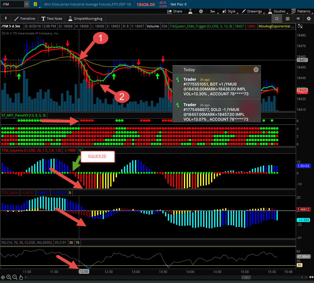Open the Style menu
The height and width of the screenshot is (283, 314).
pyautogui.click(x=230, y=11)
